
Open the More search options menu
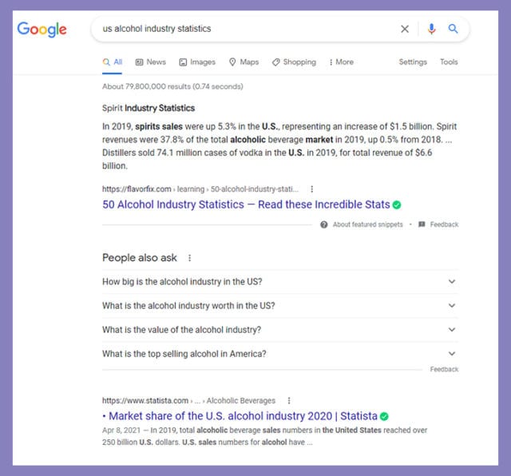click(341, 62)
